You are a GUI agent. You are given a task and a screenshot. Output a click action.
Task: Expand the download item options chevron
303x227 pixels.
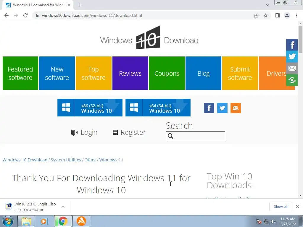coord(63,207)
